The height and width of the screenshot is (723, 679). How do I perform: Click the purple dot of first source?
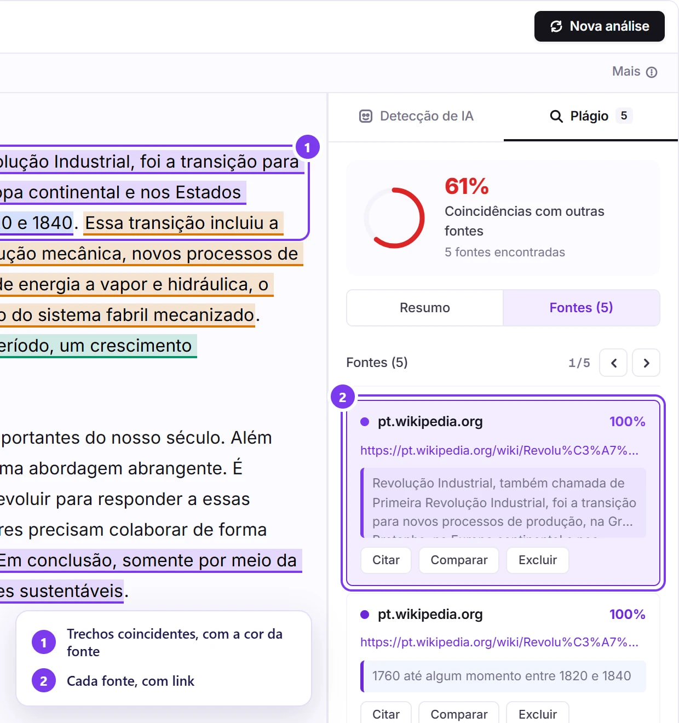click(365, 422)
